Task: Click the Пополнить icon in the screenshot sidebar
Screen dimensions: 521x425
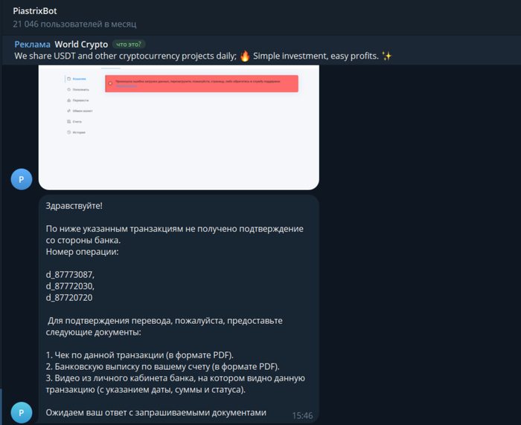Action: click(68, 88)
